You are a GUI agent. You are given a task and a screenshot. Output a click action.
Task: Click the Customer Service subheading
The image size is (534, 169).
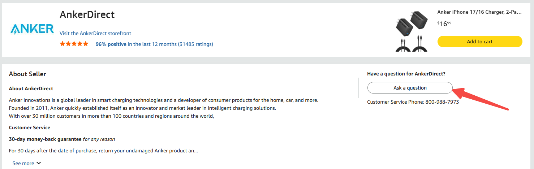[30, 127]
